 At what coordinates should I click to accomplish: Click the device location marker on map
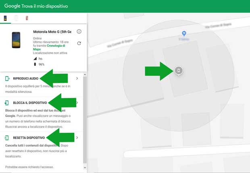[179, 70]
